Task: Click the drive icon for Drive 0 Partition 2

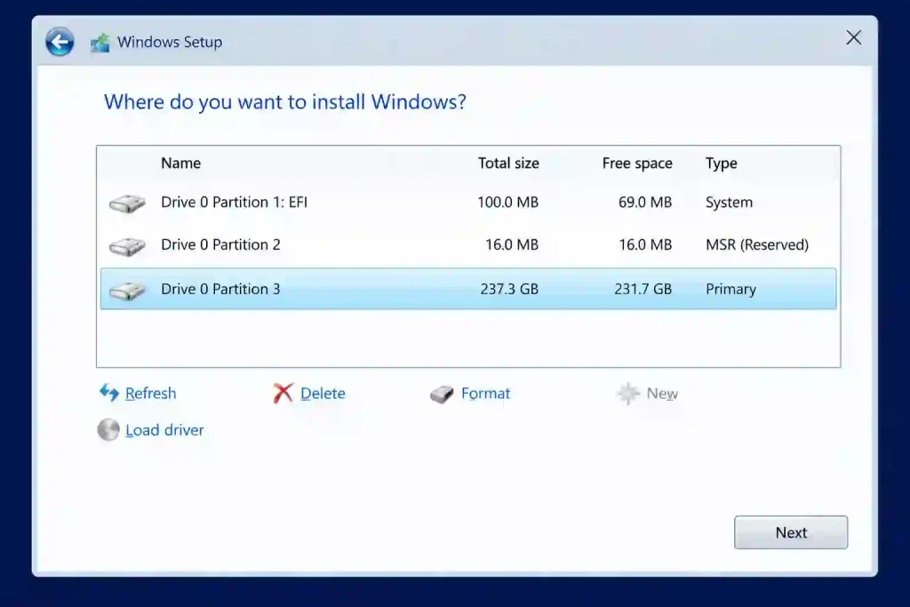Action: (x=127, y=246)
